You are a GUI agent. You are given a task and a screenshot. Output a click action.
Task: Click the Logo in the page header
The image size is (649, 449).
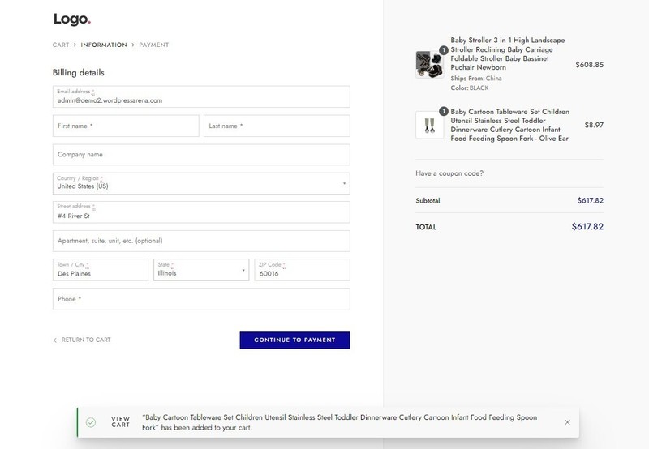coord(72,19)
